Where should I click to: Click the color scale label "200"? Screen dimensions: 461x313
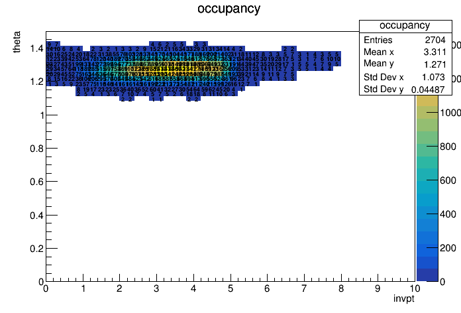(448, 248)
